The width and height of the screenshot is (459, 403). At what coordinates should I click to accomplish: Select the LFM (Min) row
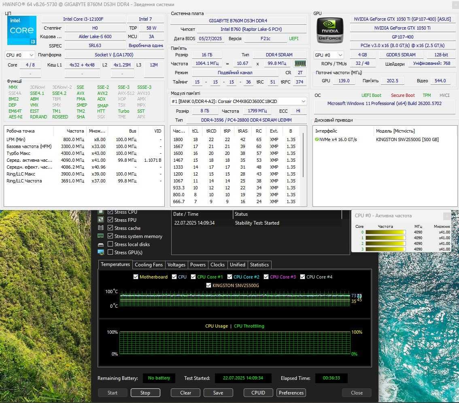pos(84,139)
